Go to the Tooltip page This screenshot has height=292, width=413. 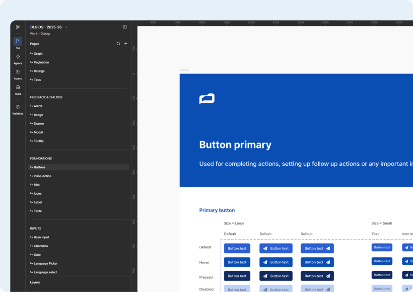(78, 141)
